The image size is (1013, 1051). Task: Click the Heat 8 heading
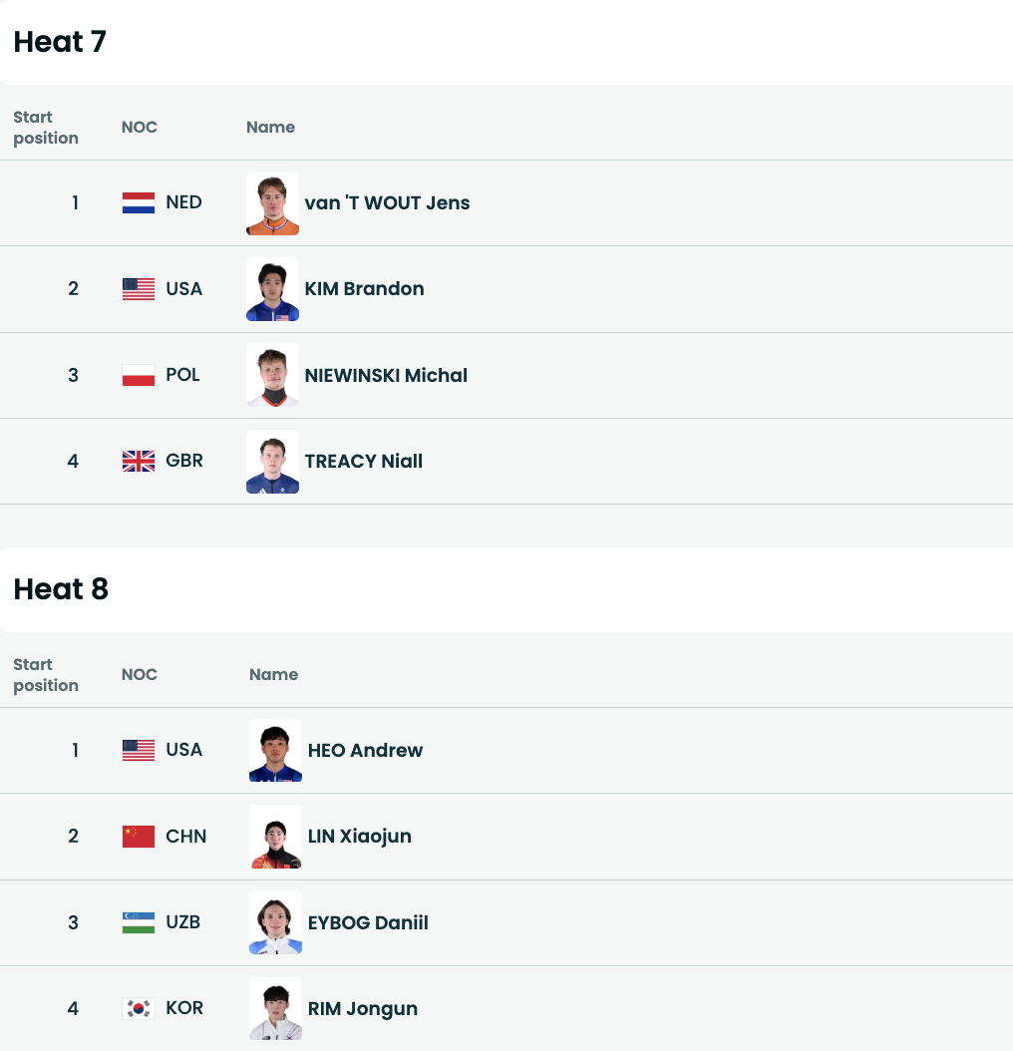(61, 589)
